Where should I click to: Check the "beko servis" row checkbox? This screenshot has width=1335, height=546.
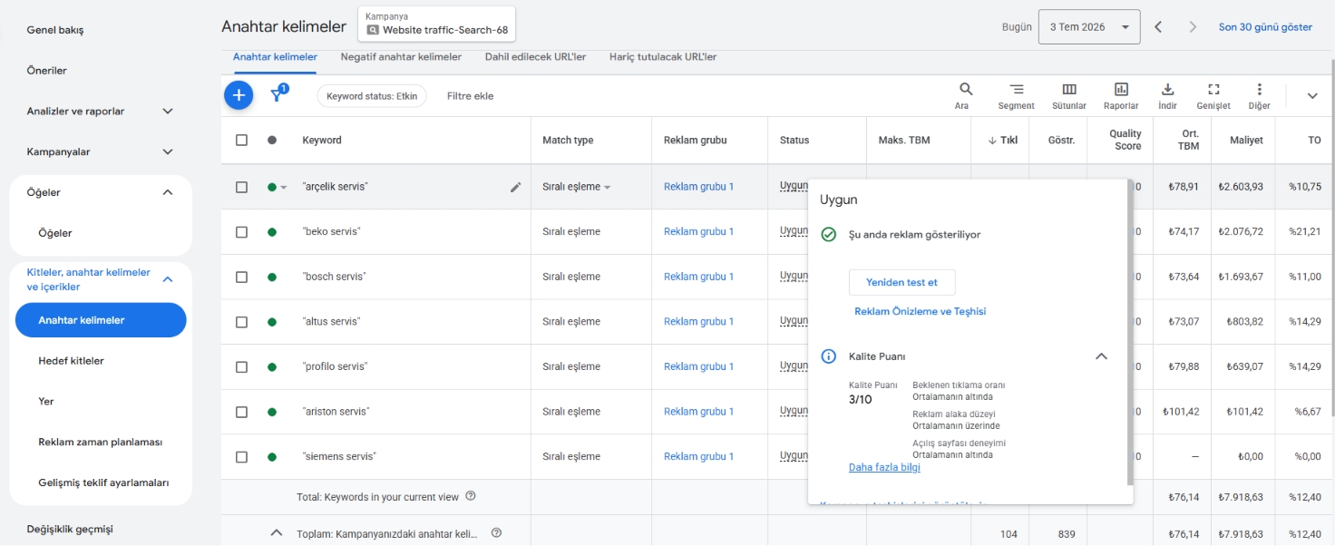[241, 232]
